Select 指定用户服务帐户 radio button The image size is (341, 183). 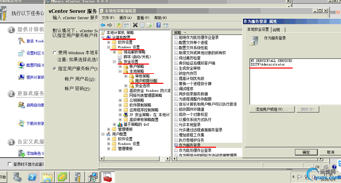point(55,69)
